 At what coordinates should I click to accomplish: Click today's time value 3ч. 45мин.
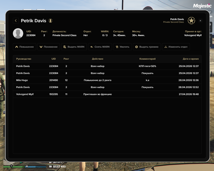tap(119, 35)
